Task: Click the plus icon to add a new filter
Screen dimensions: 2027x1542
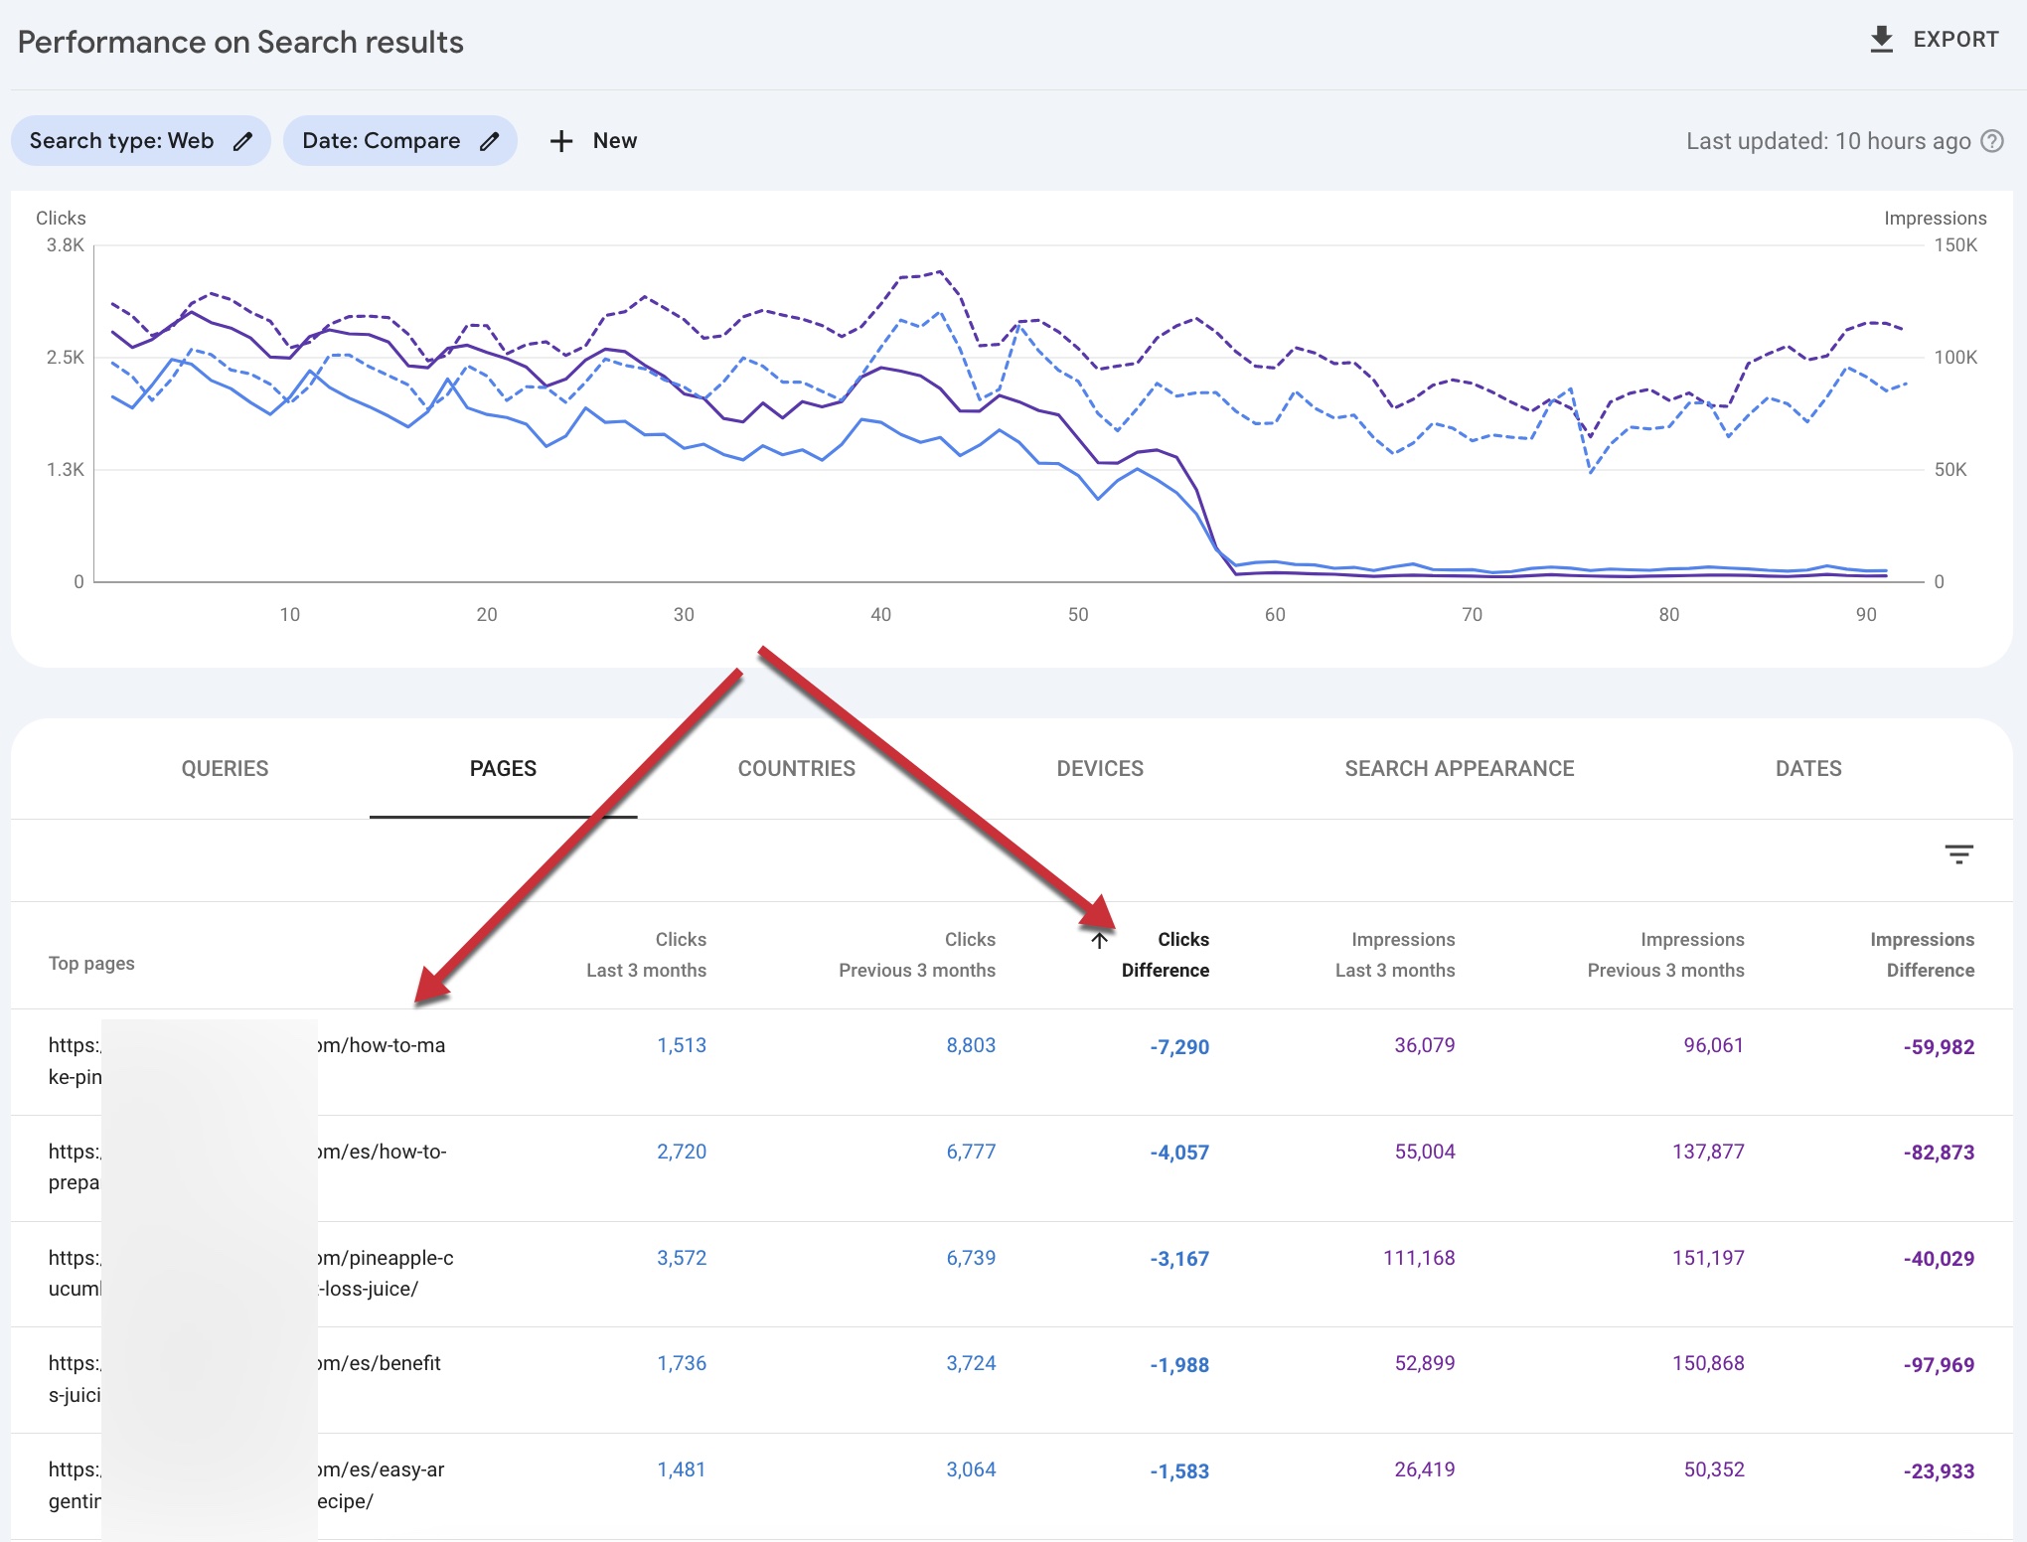Action: (561, 141)
